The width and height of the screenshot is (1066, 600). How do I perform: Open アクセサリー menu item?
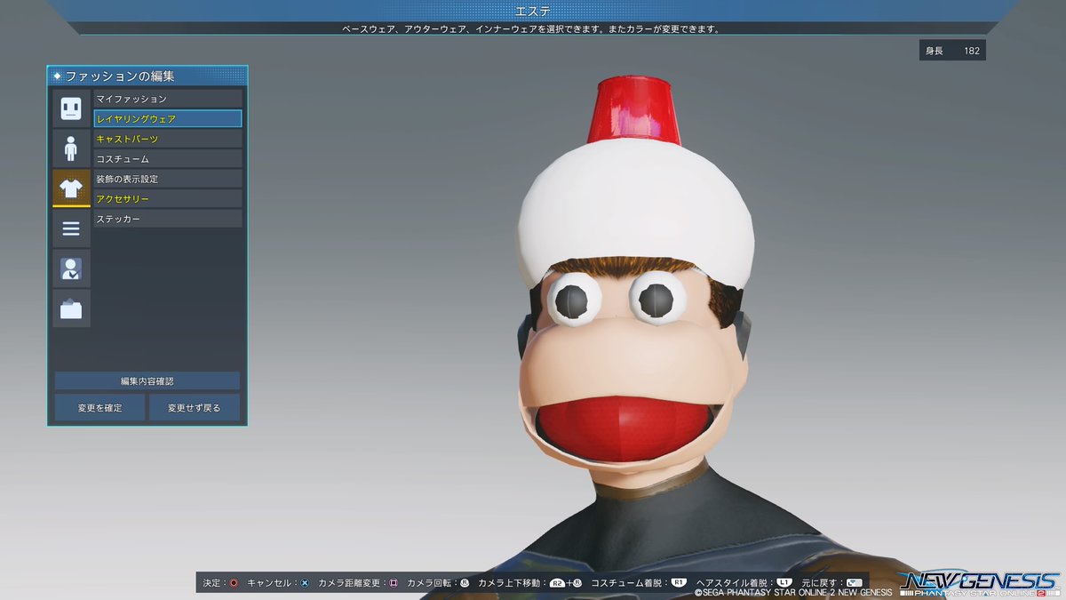(x=168, y=199)
